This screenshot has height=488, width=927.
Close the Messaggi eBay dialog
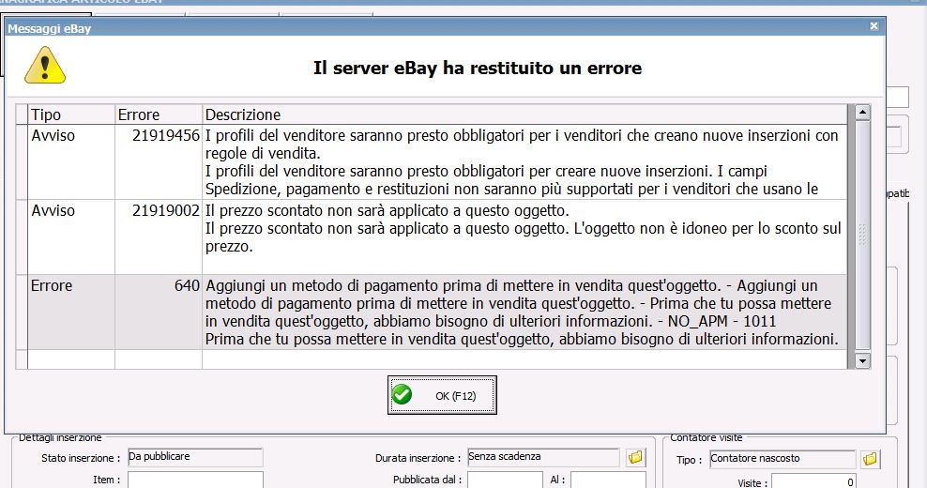pos(874,26)
